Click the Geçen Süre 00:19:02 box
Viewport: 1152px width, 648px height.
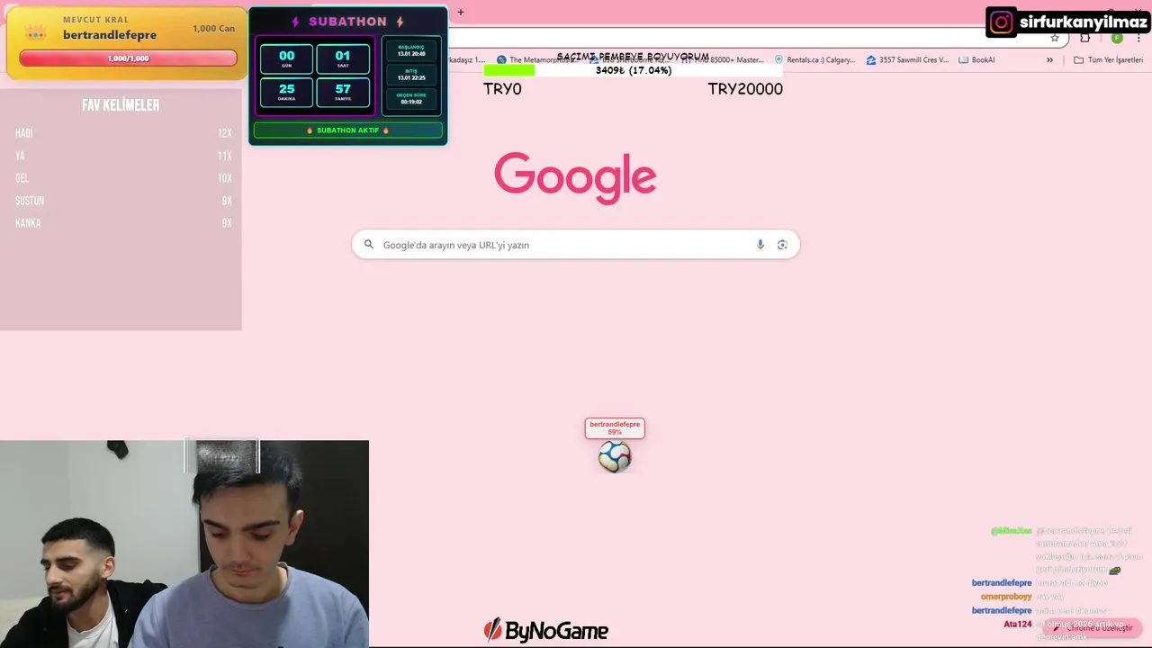click(411, 99)
